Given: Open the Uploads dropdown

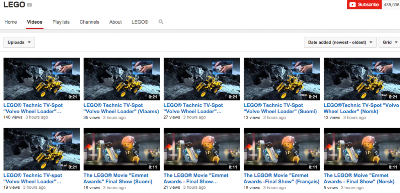Looking at the screenshot, I should 19,42.
